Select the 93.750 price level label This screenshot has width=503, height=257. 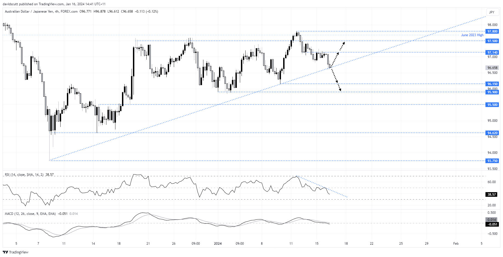492,161
